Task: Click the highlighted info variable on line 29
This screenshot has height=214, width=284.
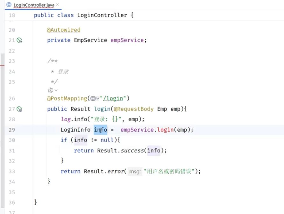Action: [x=101, y=130]
